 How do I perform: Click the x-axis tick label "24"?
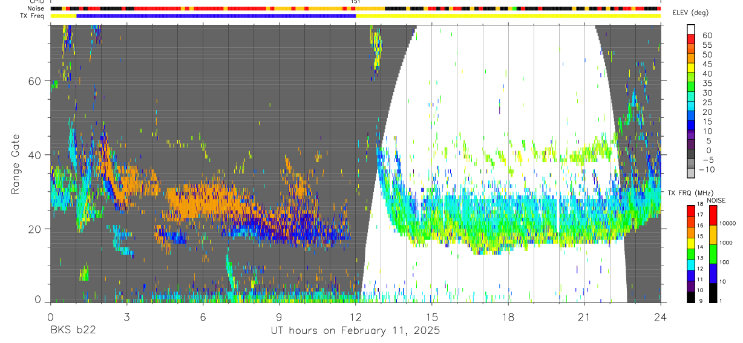point(660,317)
